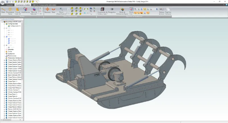This screenshot has width=228, height=123.
Task: Select the Rotar view tool
Action: click(53, 11)
